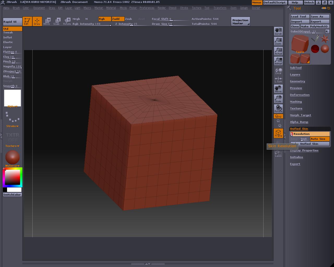Expand the SubTool section
334x267 pixels.
pyautogui.click(x=296, y=68)
